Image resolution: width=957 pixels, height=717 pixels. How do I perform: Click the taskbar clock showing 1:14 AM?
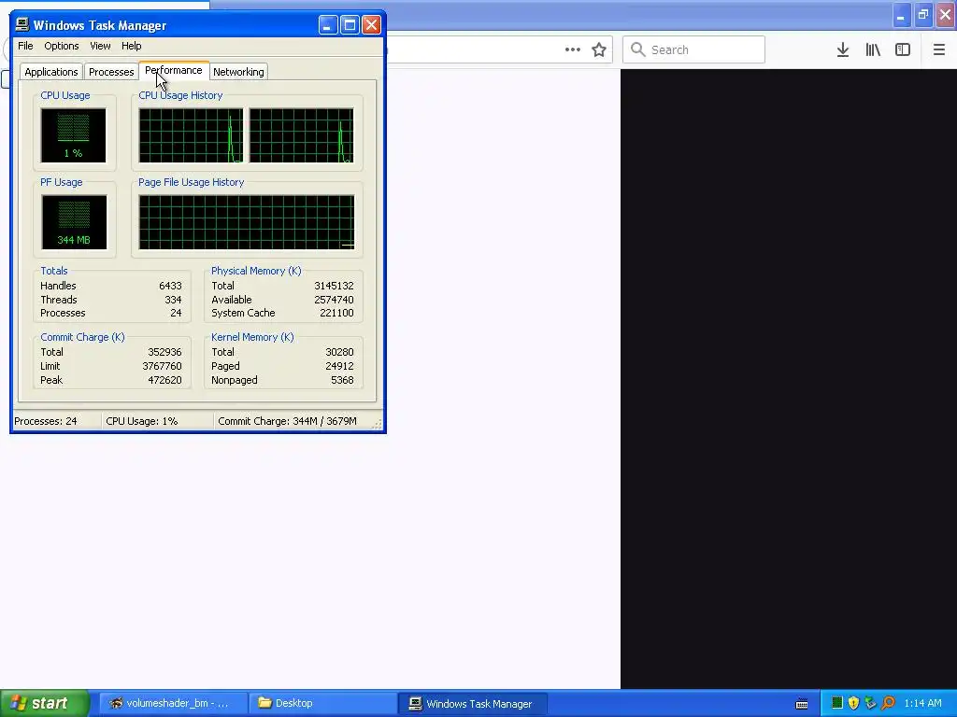922,703
